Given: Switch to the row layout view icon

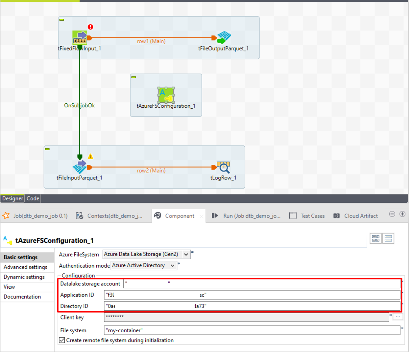Looking at the screenshot, I should [x=388, y=238].
